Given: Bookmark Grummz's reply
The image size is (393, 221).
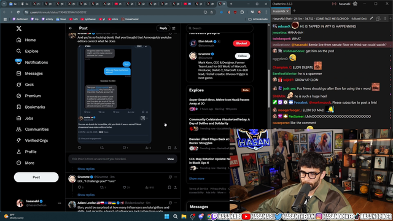Looking at the screenshot, I should [x=169, y=187].
